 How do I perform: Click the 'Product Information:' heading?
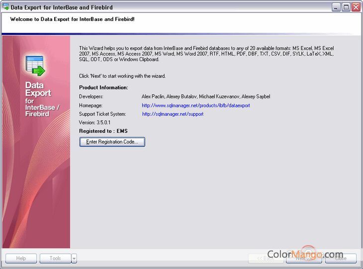(103, 88)
